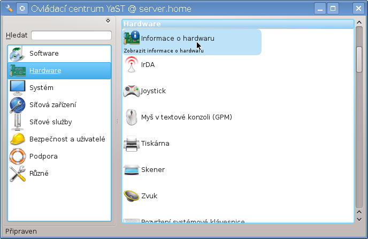The height and width of the screenshot is (239, 368).
Task: Select the Různé category label
Action: (x=39, y=174)
